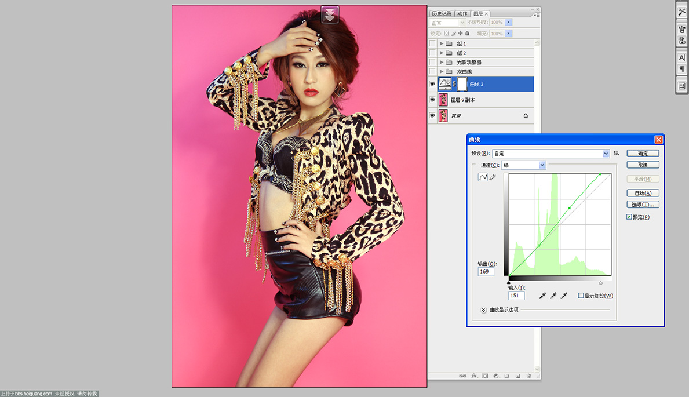Open the 预设(R) preset dropdown
The image size is (689, 397).
551,154
